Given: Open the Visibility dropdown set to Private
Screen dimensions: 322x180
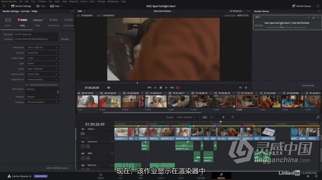Looking at the screenshot, I should (42, 97).
